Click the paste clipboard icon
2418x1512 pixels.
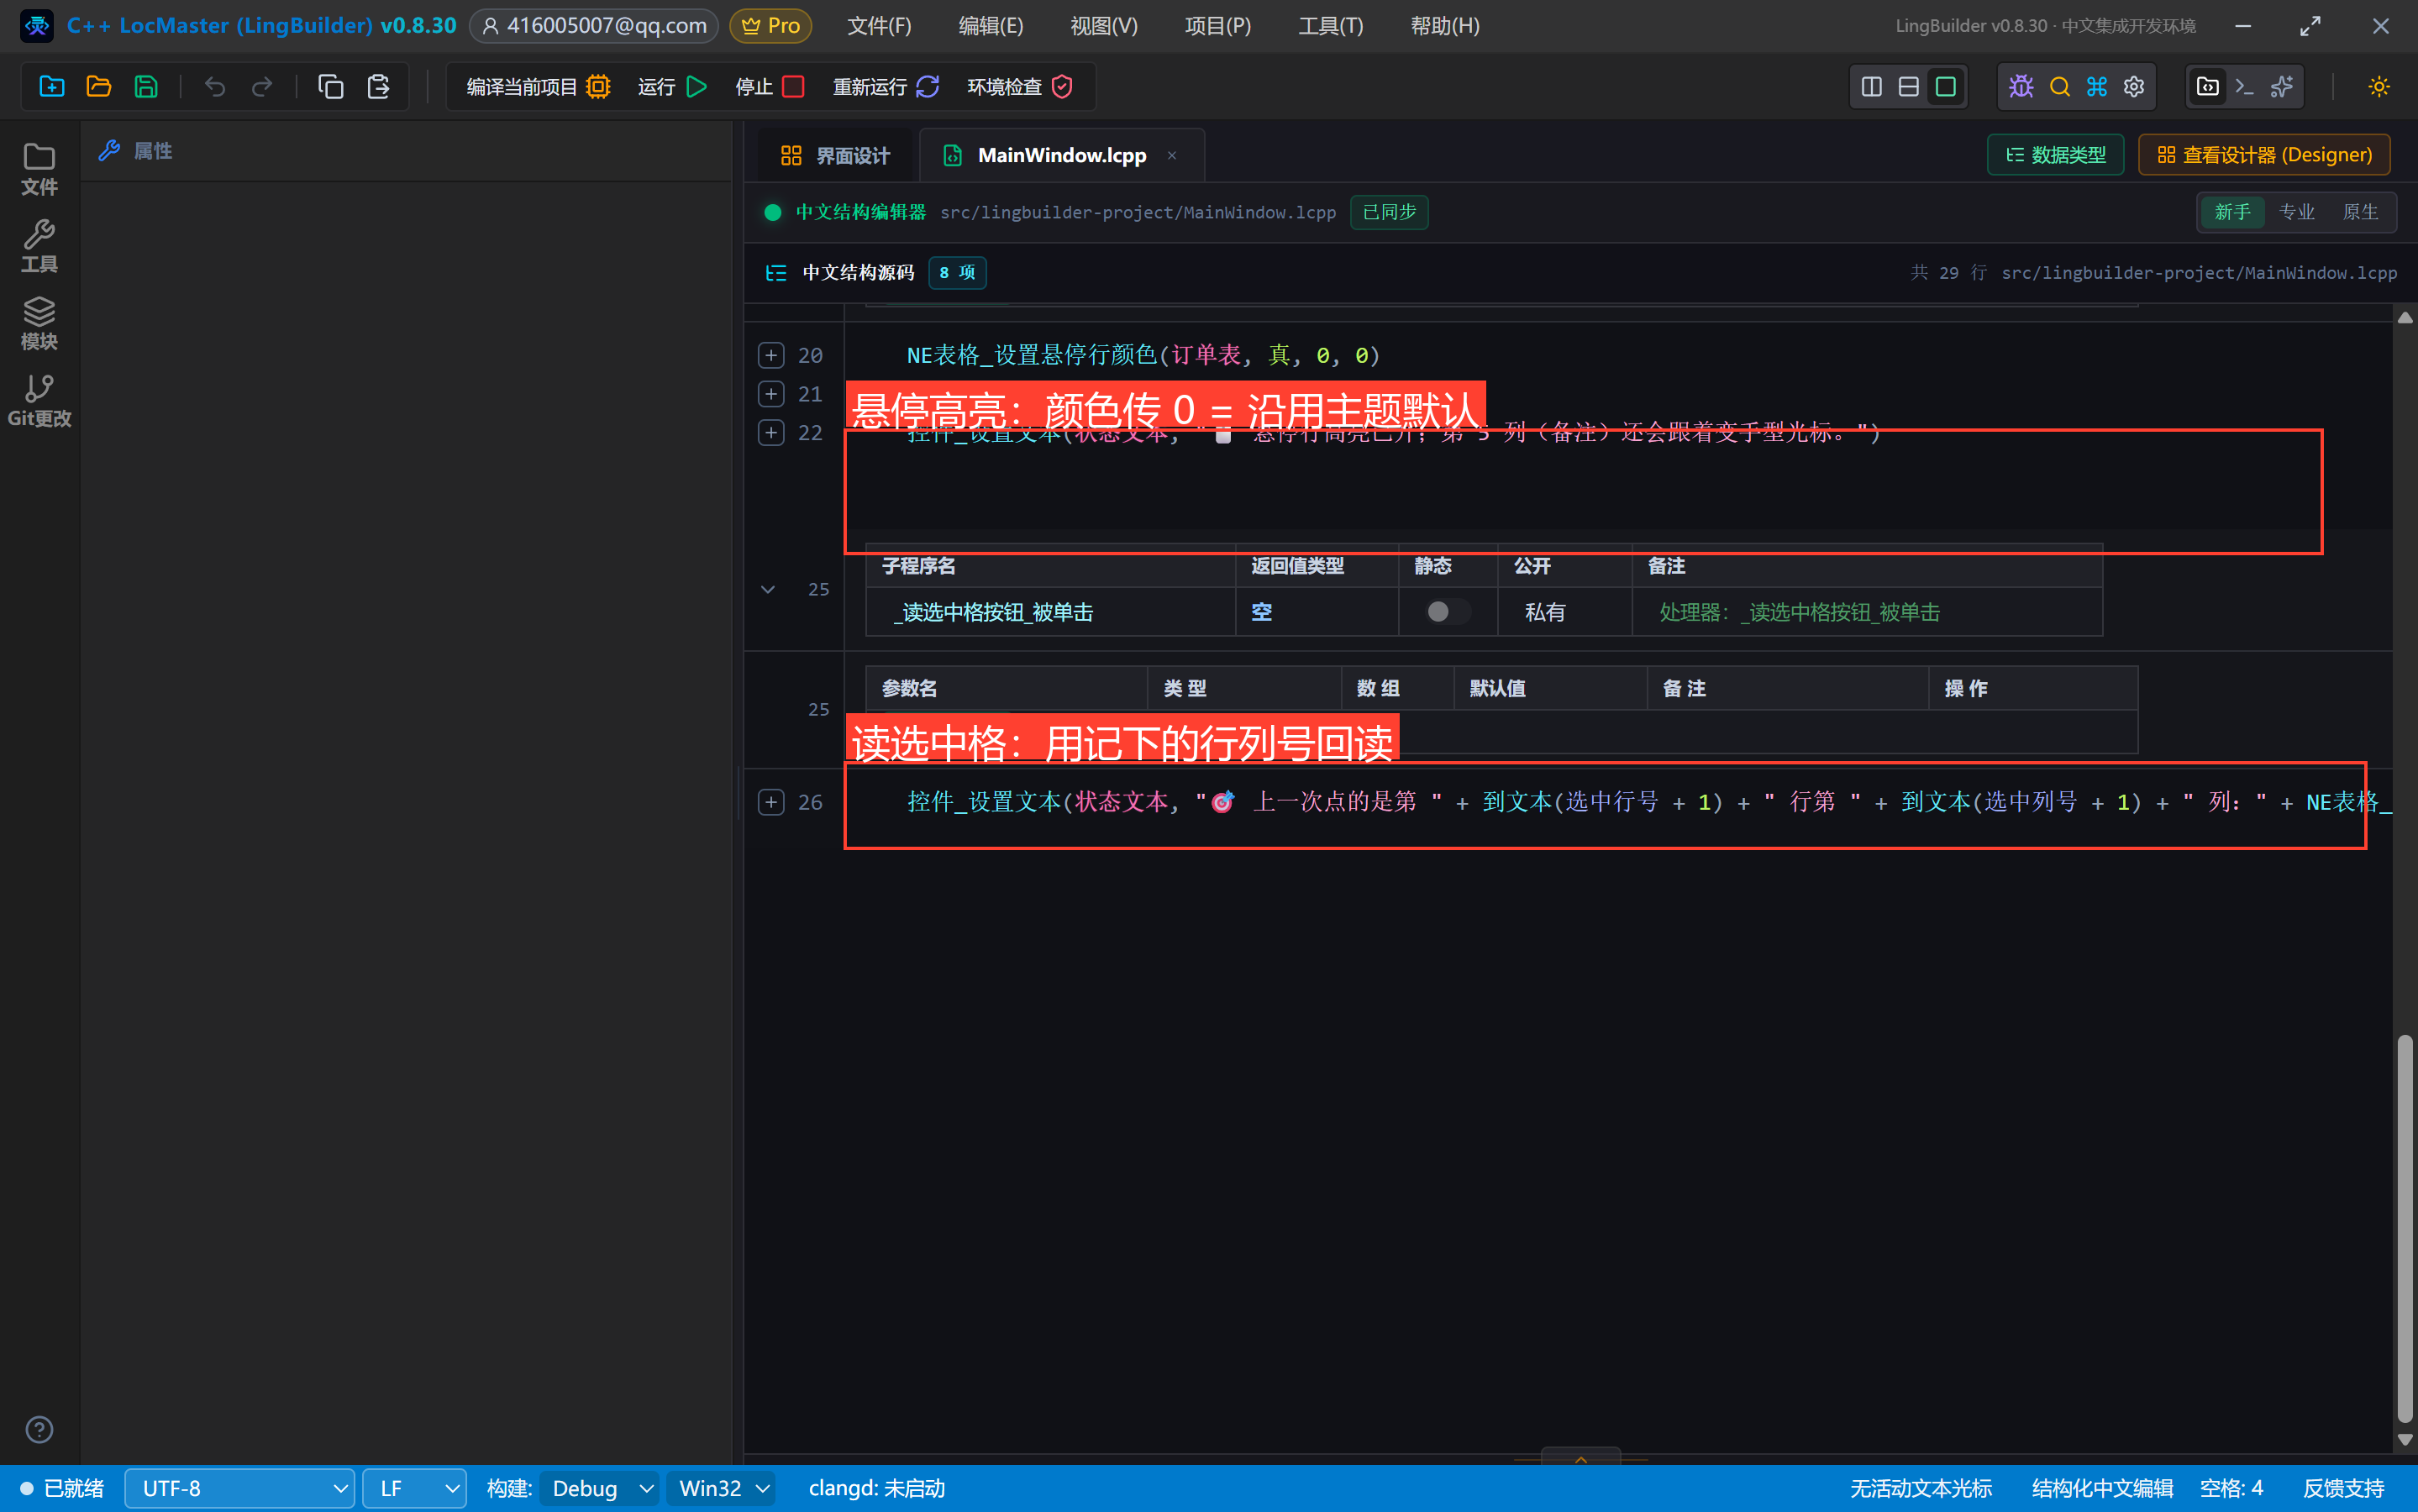(378, 87)
